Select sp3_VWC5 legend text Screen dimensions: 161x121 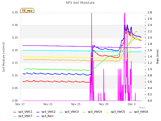pyautogui.click(x=118, y=112)
